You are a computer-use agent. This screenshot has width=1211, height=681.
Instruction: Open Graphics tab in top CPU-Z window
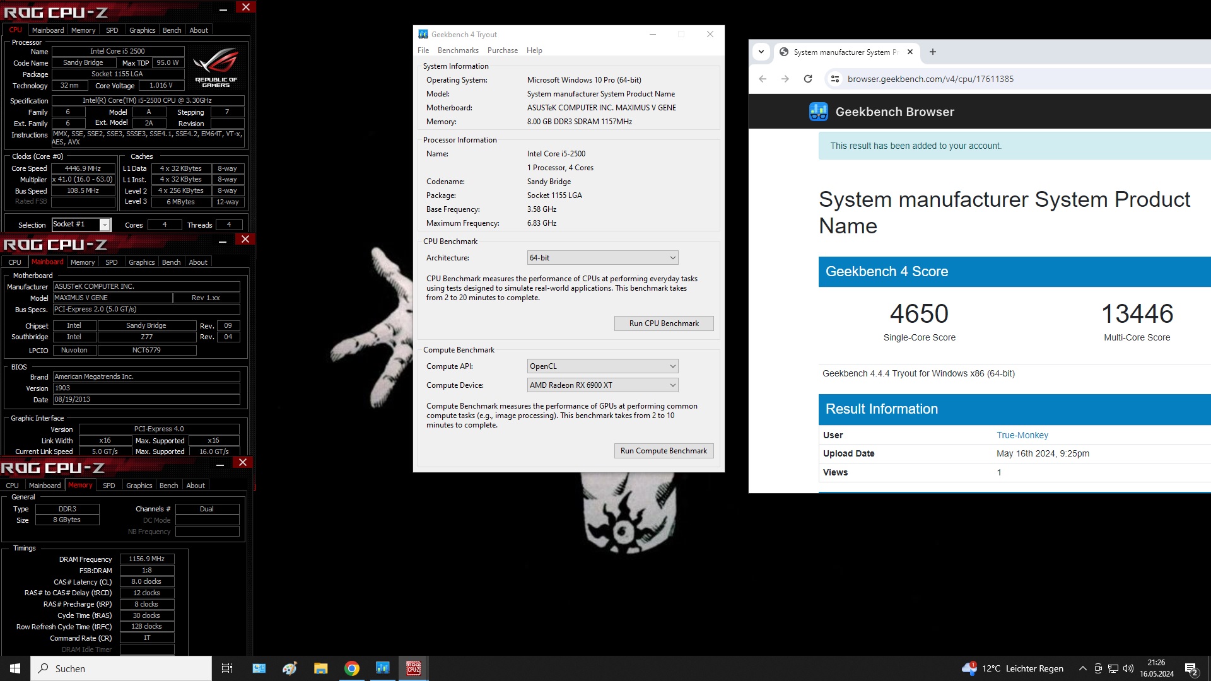(x=142, y=30)
